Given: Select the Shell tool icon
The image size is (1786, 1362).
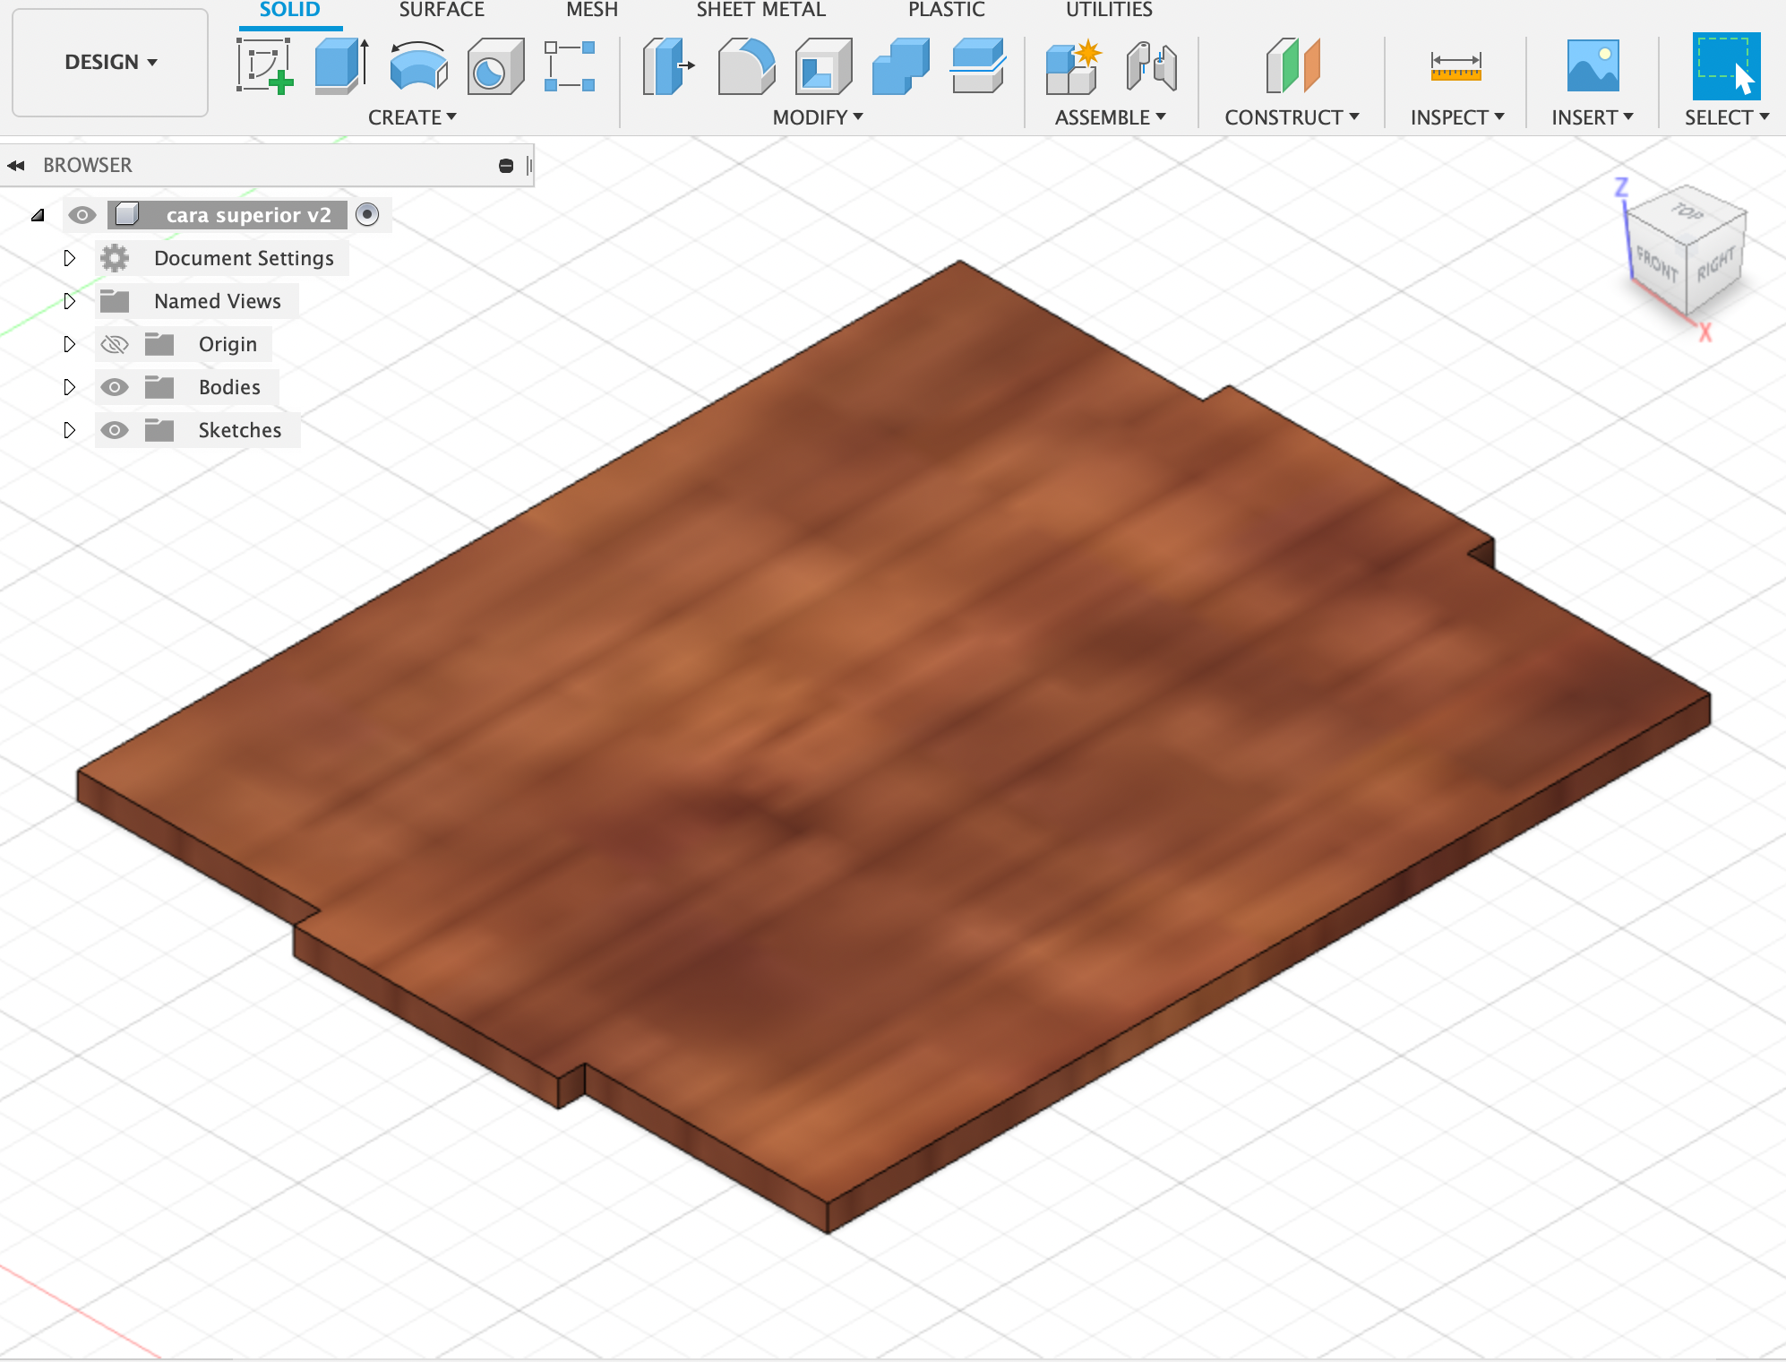Looking at the screenshot, I should [823, 66].
